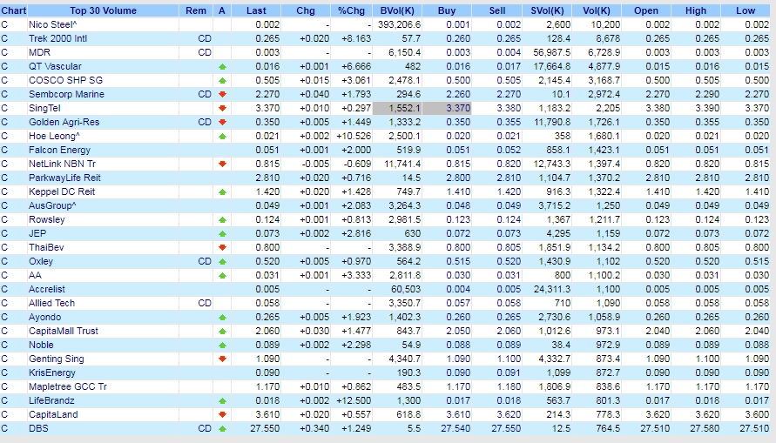The height and width of the screenshot is (443, 776).
Task: Open Mapletree GCC Tr stock name
Action: pos(68,386)
